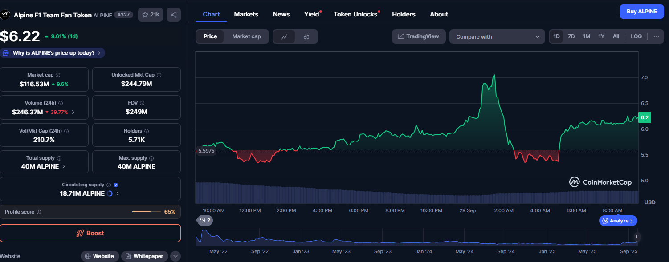Click the 6.2 current price label on axis
669x262 pixels.
click(645, 117)
